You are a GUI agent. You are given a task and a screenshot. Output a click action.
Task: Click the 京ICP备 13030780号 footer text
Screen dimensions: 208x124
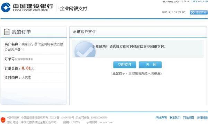[62, 117]
